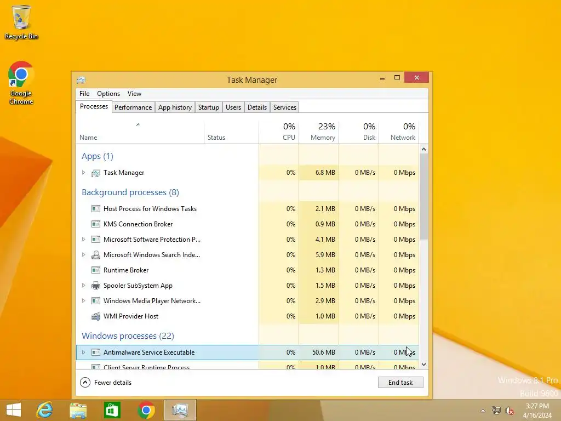This screenshot has height=421, width=561.
Task: Click the Host Process for Windows Tasks icon
Action: (95, 209)
